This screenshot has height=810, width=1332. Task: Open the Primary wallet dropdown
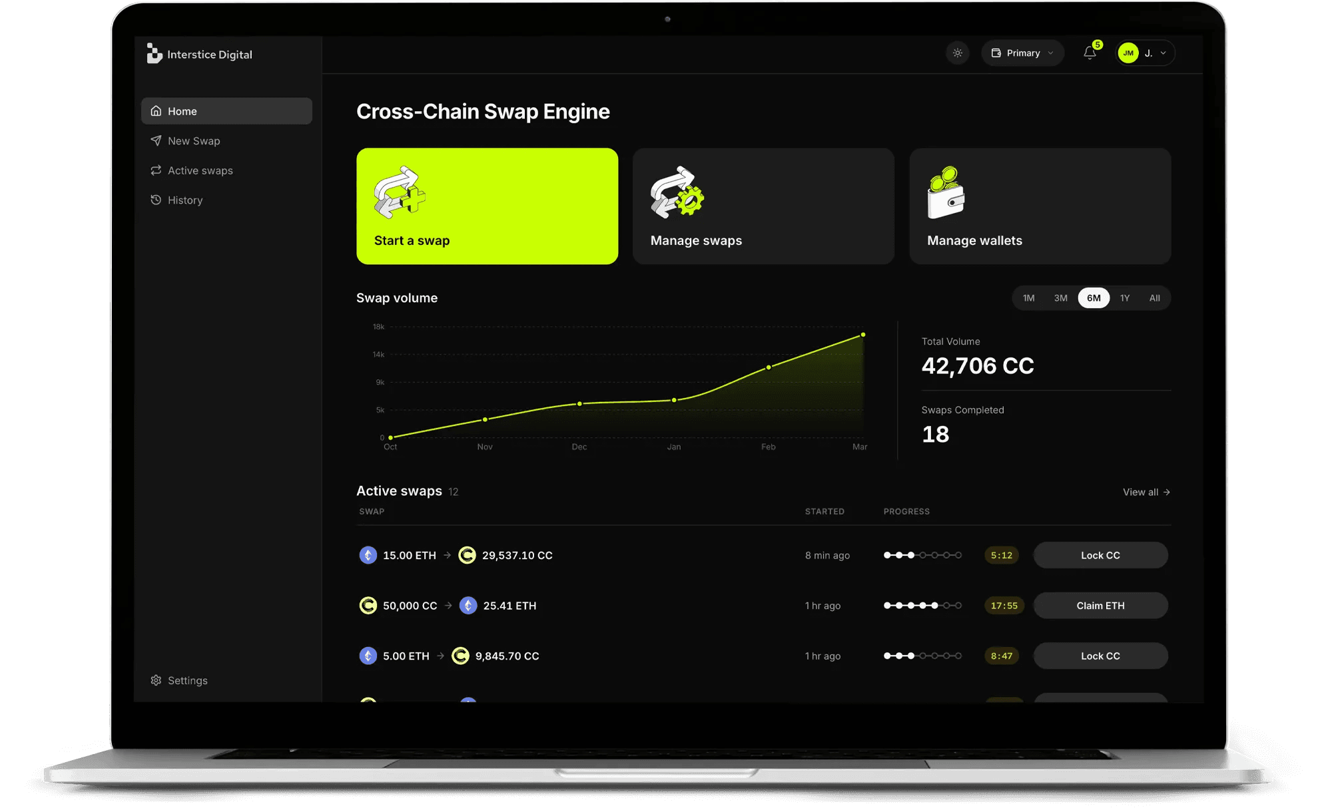[x=1022, y=53]
